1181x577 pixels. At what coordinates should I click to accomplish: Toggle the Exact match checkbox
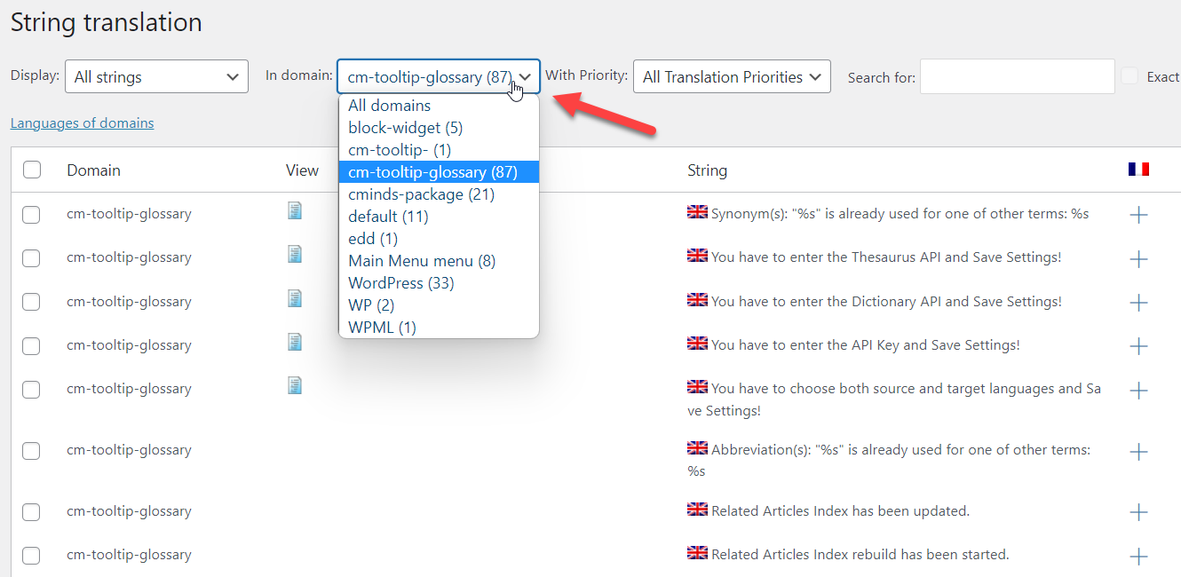coord(1129,76)
